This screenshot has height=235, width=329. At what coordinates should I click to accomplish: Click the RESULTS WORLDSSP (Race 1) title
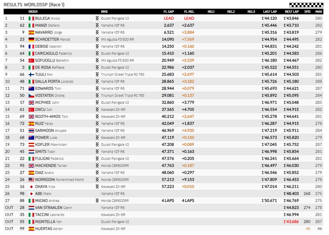[34, 4]
